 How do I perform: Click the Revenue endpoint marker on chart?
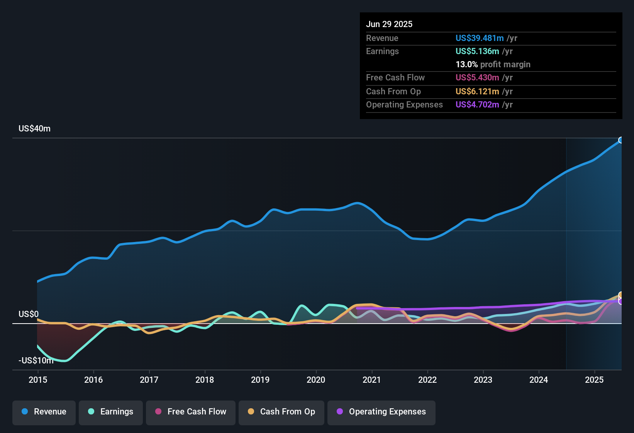click(x=621, y=140)
